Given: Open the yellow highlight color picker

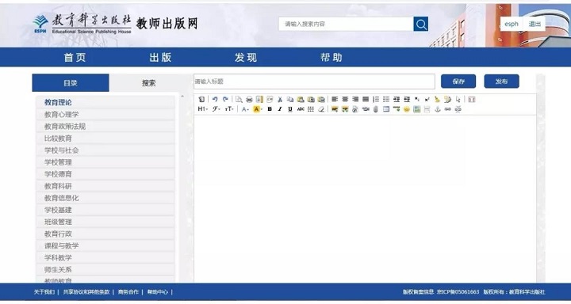Looking at the screenshot, I should click(258, 109).
